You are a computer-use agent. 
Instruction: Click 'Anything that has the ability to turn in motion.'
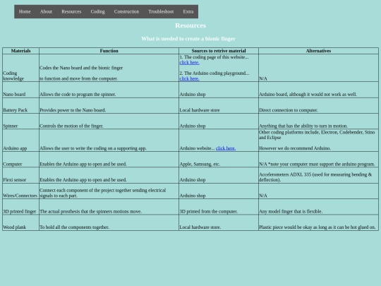click(303, 126)
